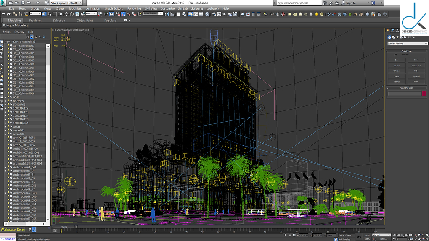Open the Modify panel tab icon

pyautogui.click(x=393, y=30)
